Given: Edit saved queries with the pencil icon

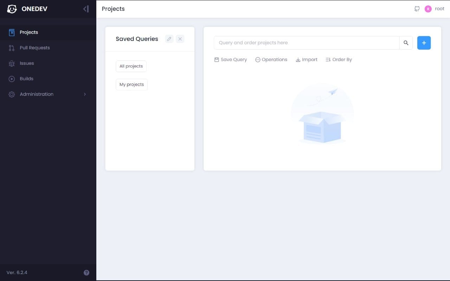Looking at the screenshot, I should (x=169, y=39).
